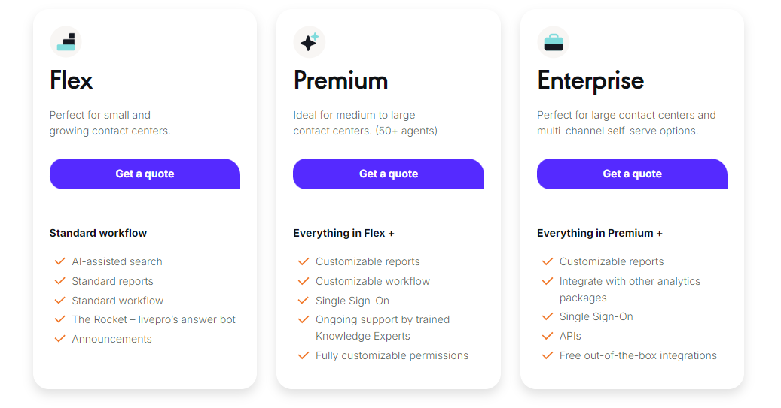Click checkmark beside APIs feature
The image size is (781, 408).
pyautogui.click(x=548, y=337)
